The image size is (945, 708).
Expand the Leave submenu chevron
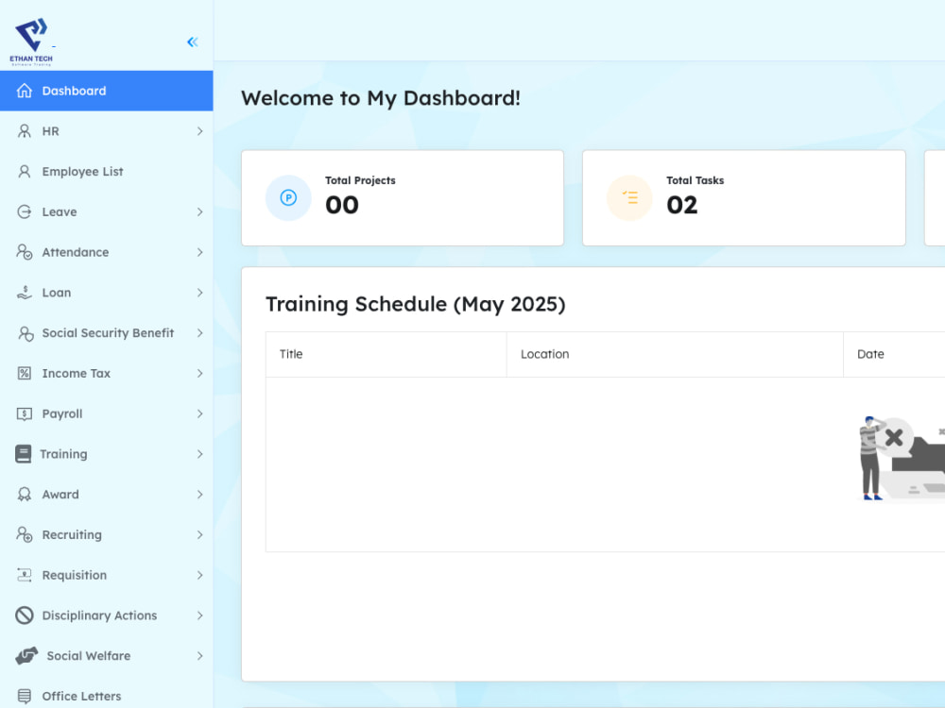point(200,211)
